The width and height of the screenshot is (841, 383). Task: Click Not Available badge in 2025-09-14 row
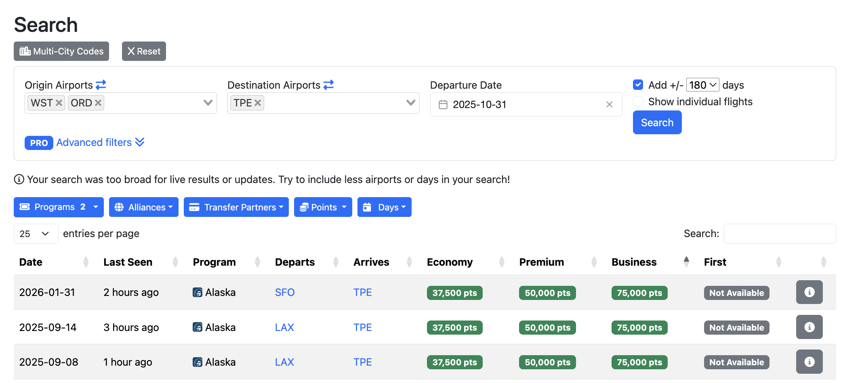pos(737,327)
